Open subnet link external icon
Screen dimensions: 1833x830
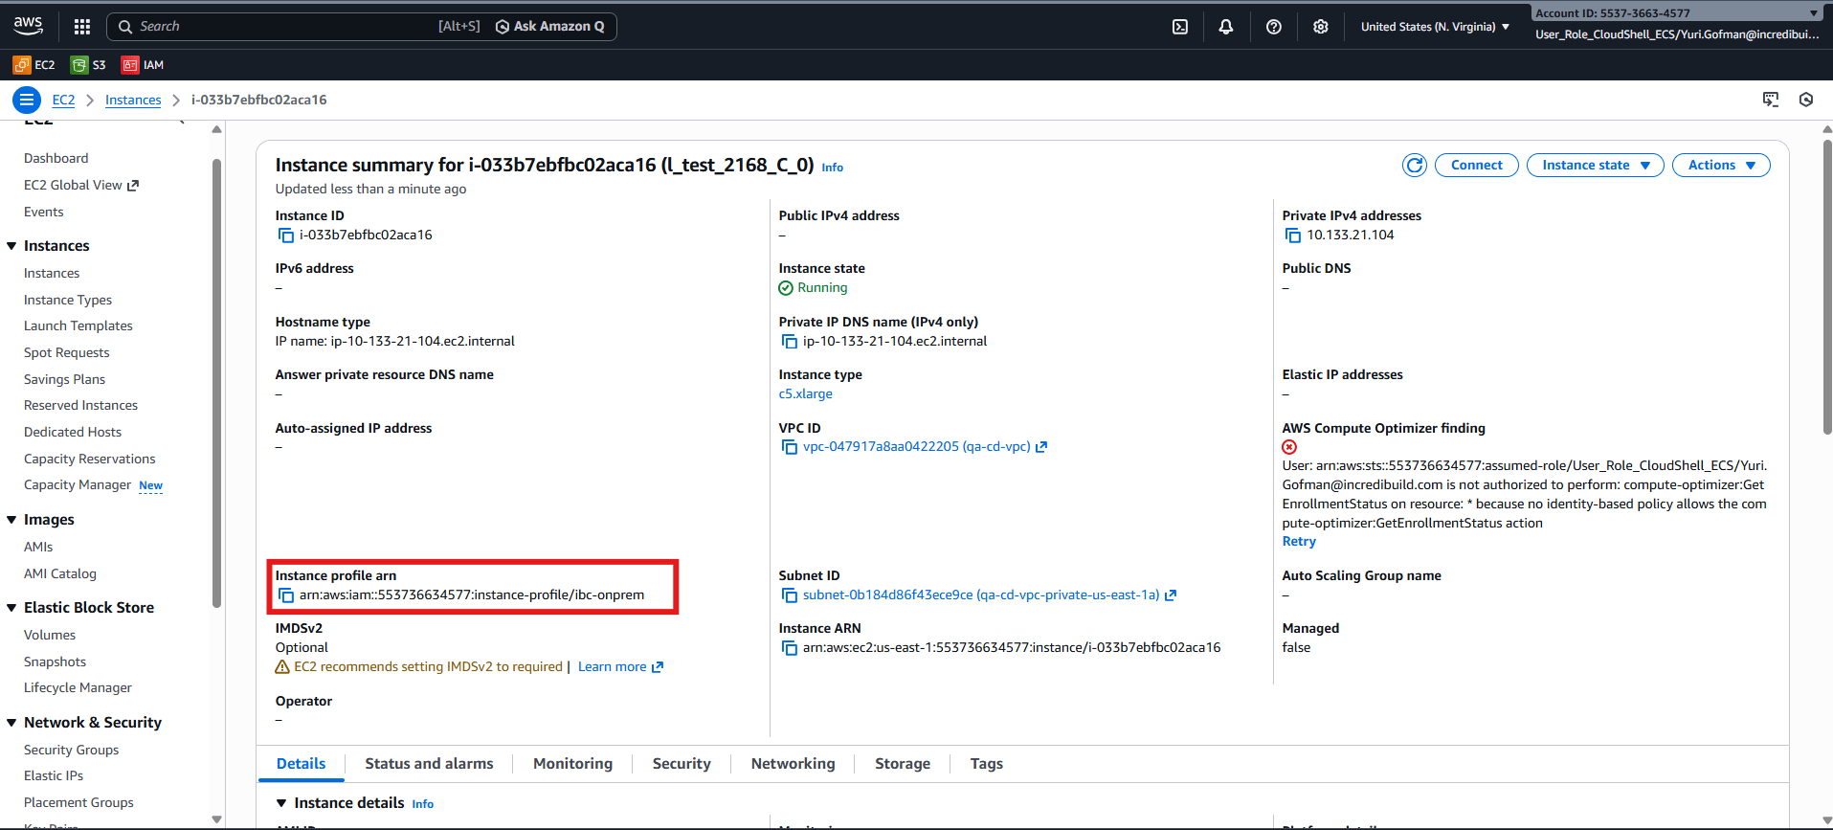click(1171, 595)
